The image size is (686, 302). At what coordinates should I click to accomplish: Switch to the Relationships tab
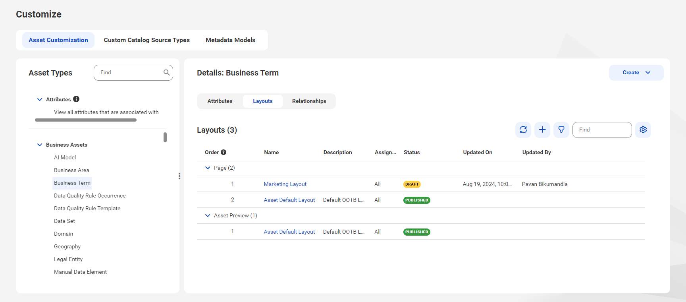(x=309, y=101)
